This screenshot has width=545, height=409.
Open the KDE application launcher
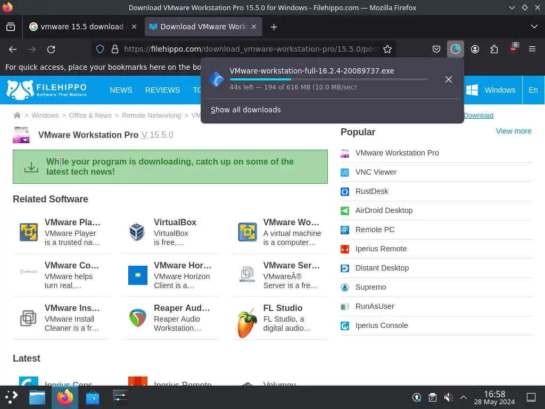point(12,397)
